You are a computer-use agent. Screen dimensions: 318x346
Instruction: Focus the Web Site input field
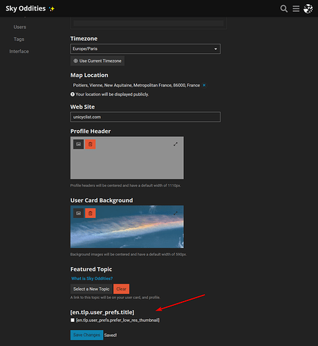[145, 117]
